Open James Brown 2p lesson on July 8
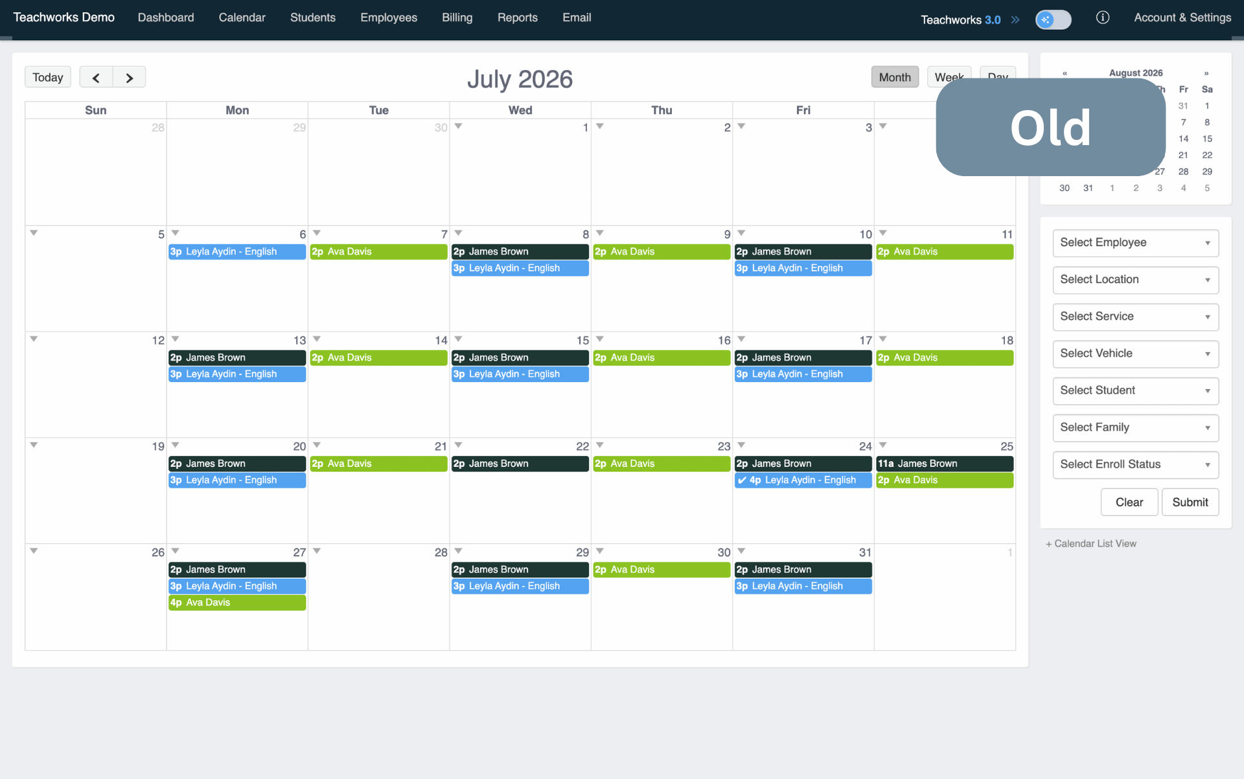1244x779 pixels. tap(520, 252)
